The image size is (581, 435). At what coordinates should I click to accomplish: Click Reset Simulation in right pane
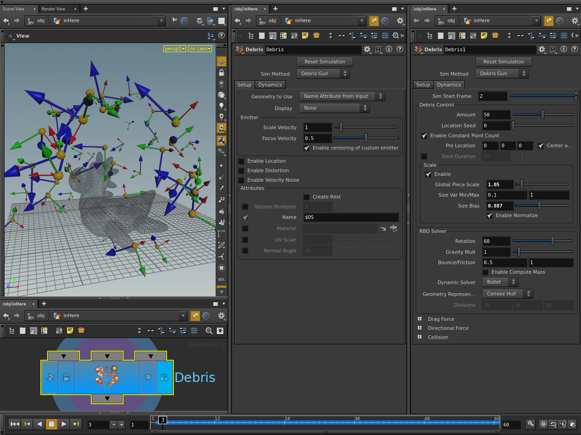pos(504,62)
